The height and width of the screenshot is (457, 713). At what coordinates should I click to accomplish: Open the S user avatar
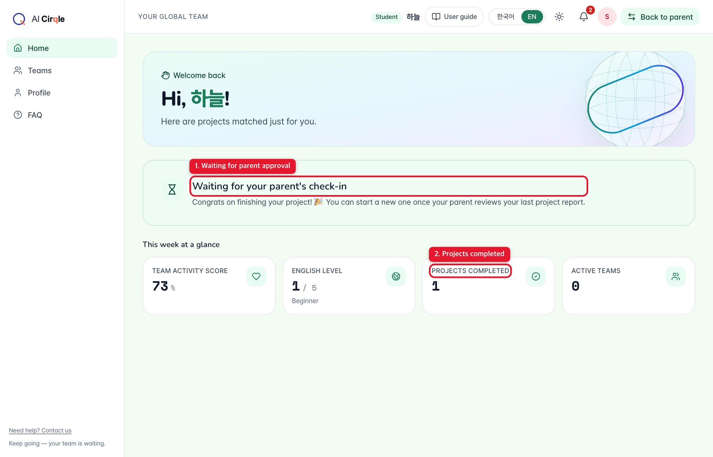607,17
